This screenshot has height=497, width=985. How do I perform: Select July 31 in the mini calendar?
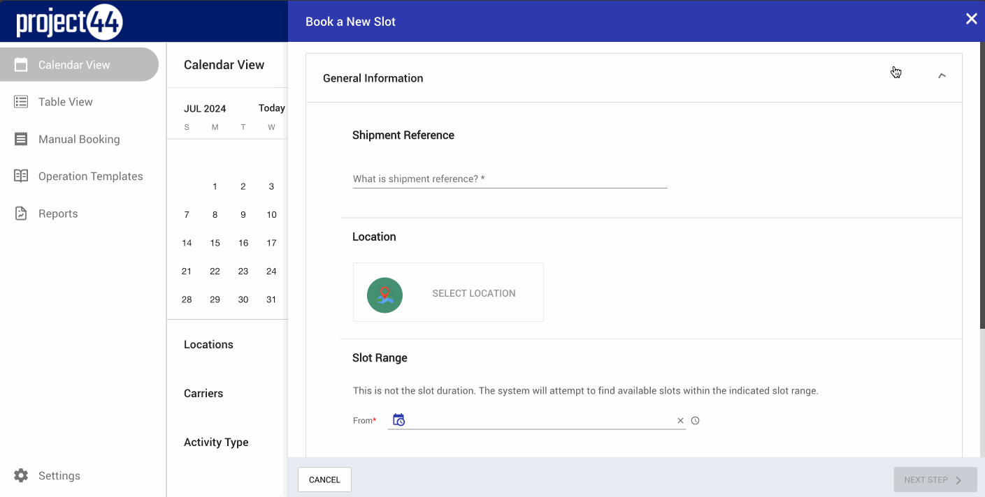pos(271,299)
